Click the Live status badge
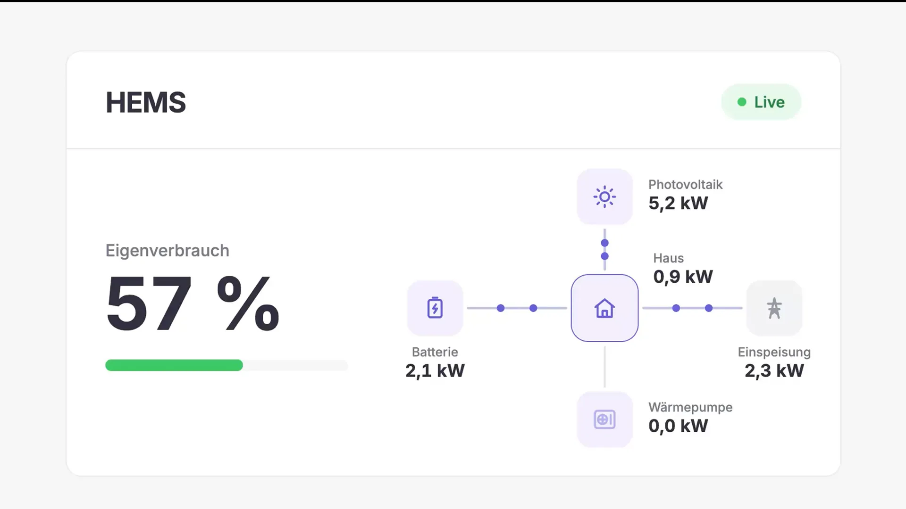Image resolution: width=906 pixels, height=509 pixels. pos(761,102)
